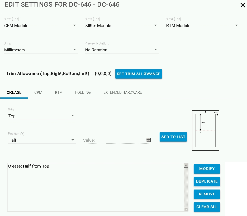This screenshot has width=247, height=216.
Task: Open the Slot3 Slitter Module dropdown
Action: click(x=156, y=25)
